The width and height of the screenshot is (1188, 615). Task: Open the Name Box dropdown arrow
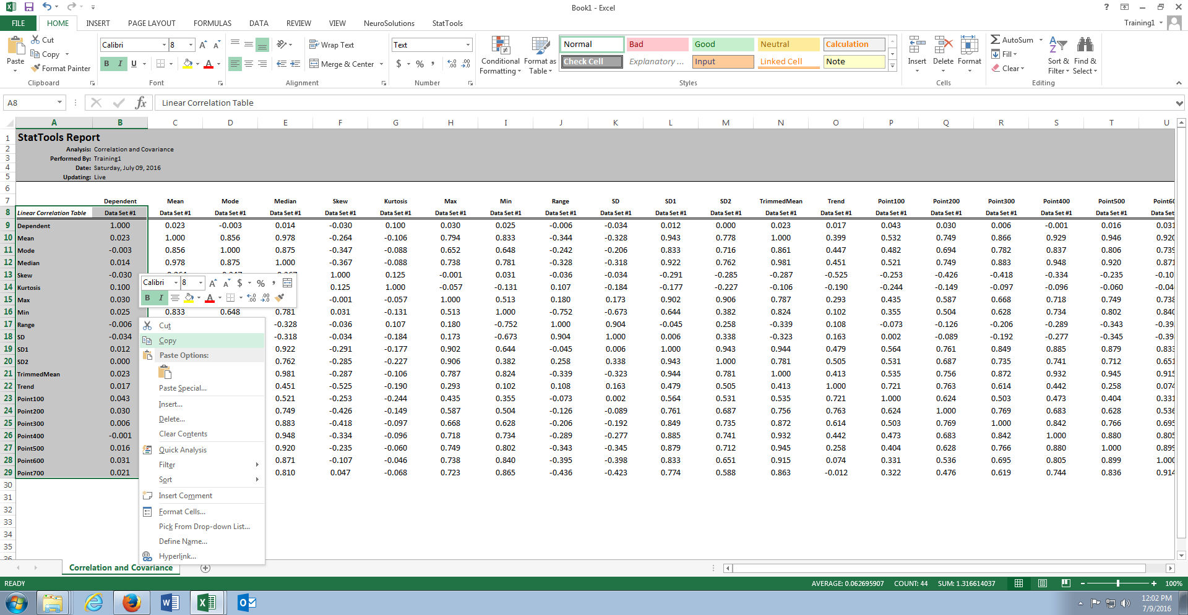point(59,103)
